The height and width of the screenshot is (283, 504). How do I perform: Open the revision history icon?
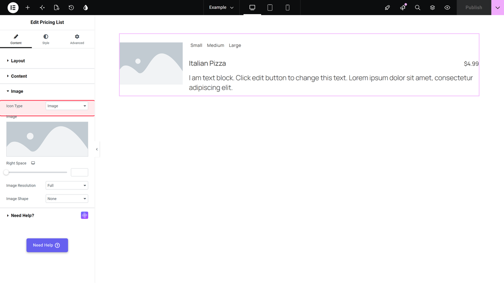[71, 8]
